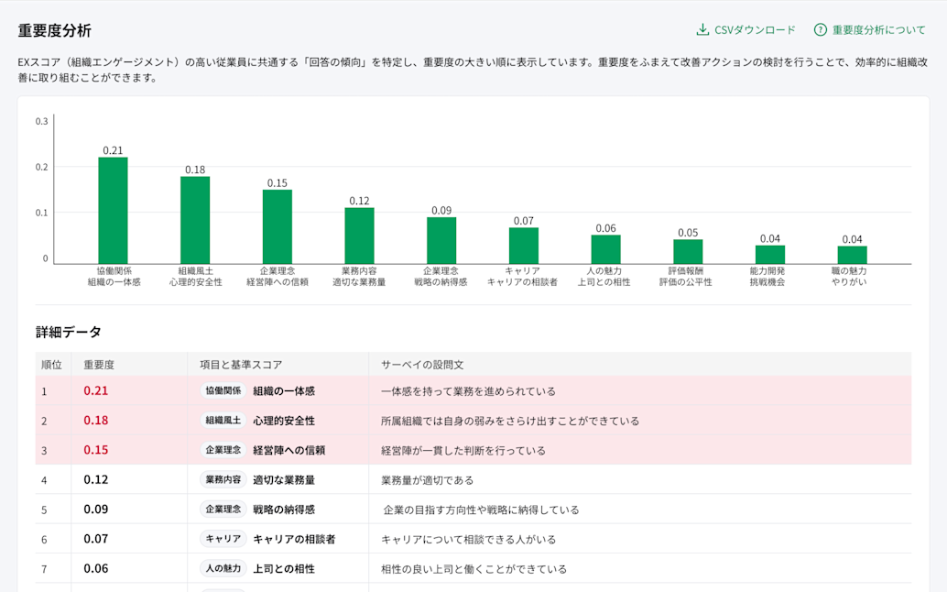Screen dimensions: 947x592
Task: Select the 0.18 組織風土 bar
Action: click(195, 220)
